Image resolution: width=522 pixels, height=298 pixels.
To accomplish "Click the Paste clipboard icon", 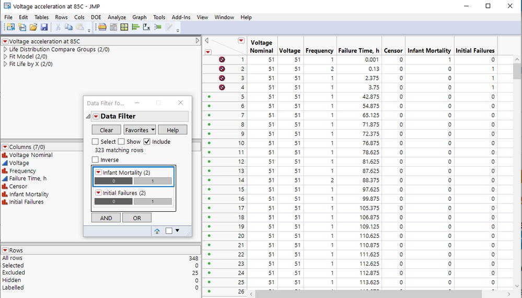I will pyautogui.click(x=79, y=27).
